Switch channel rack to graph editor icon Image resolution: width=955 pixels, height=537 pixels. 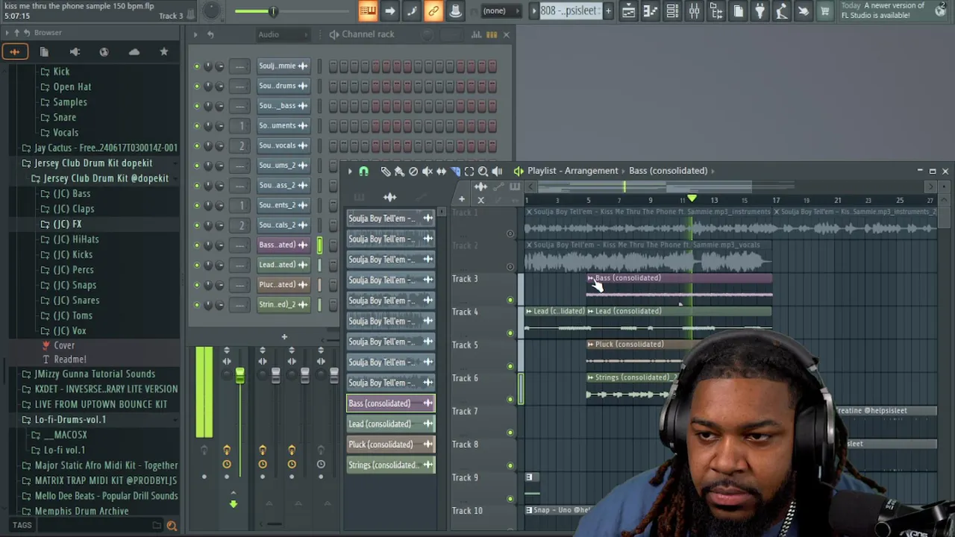476,34
